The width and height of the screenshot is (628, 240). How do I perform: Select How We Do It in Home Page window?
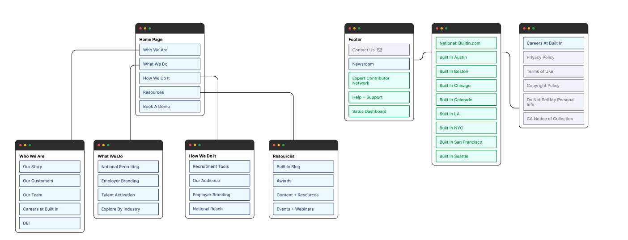tap(170, 78)
